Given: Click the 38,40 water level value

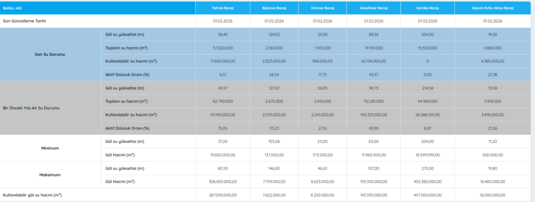Looking at the screenshot, I should (223, 34).
